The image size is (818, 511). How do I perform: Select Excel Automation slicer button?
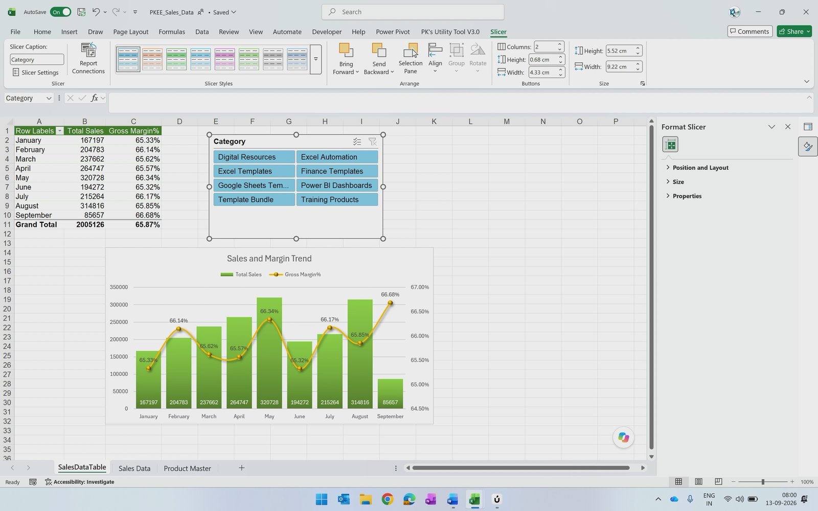[337, 157]
